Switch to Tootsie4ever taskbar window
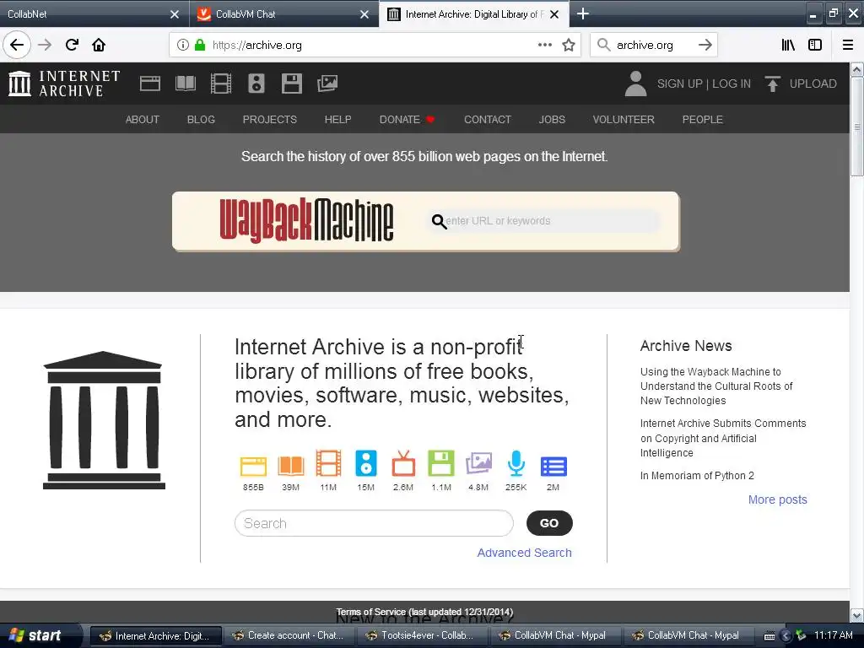Screen dimensions: 864x648 (422, 635)
